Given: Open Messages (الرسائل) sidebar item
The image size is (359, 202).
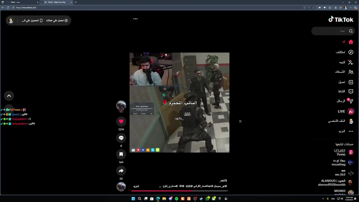Looking at the screenshot, I should click(345, 101).
